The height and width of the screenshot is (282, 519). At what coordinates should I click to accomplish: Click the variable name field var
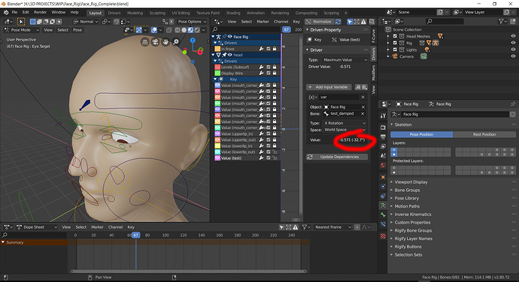coord(339,97)
